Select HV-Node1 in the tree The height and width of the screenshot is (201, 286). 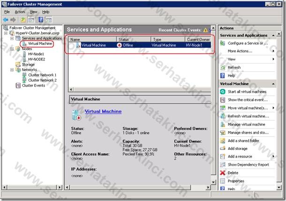(36, 54)
